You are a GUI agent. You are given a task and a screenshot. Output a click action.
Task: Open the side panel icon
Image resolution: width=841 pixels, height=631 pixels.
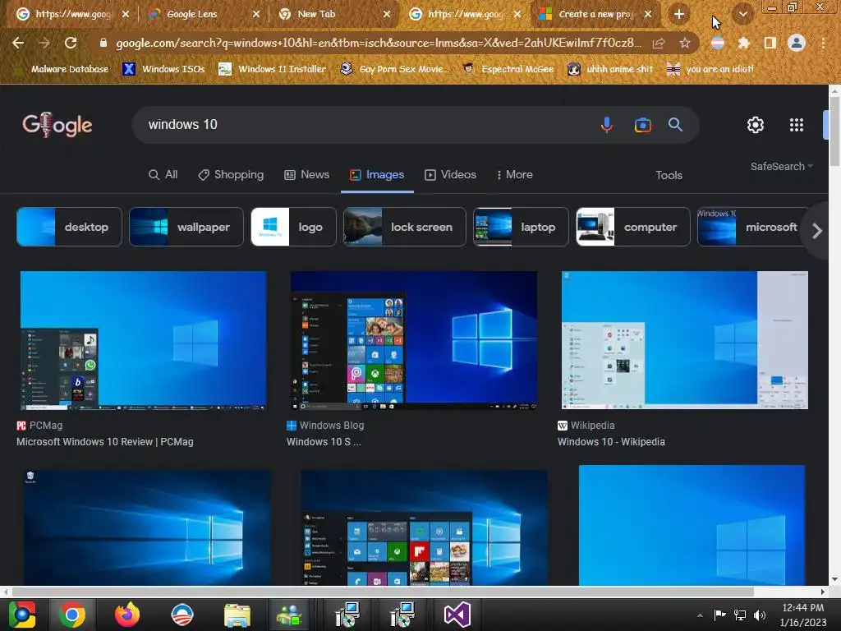coord(770,43)
